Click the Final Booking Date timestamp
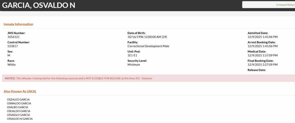 click(262, 65)
